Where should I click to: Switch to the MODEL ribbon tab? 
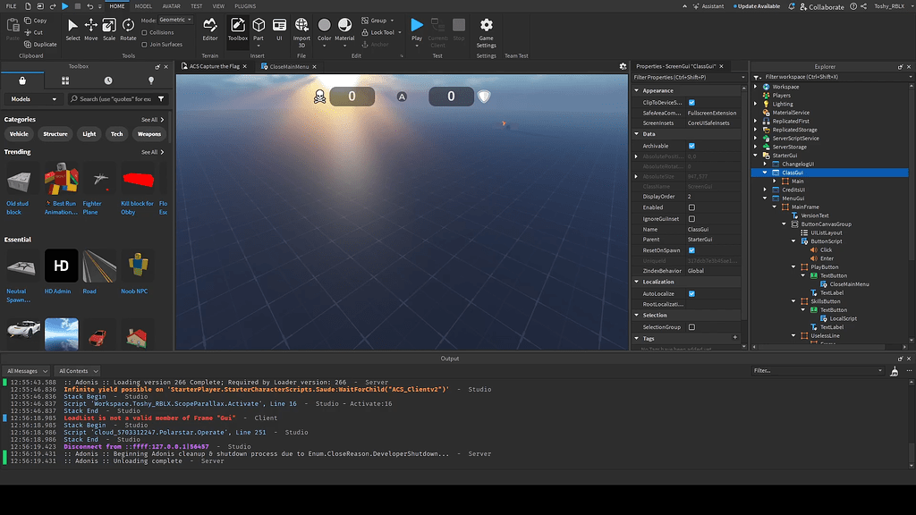[143, 5]
